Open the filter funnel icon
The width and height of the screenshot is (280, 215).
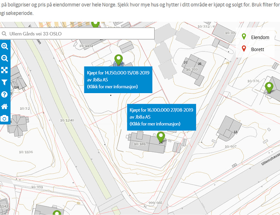coord(4,82)
